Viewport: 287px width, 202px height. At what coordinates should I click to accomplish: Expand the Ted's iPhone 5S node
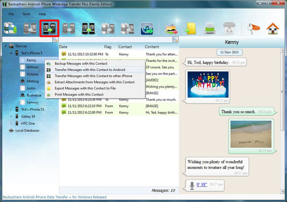11,110
